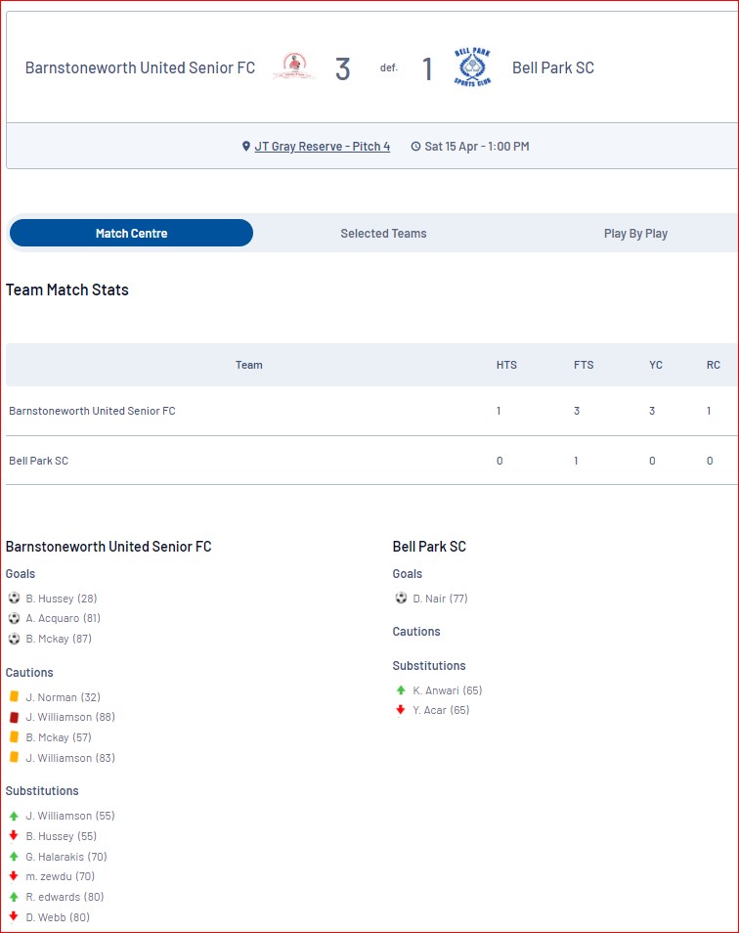739x933 pixels.
Task: Click the RC column header
Action: (x=714, y=365)
